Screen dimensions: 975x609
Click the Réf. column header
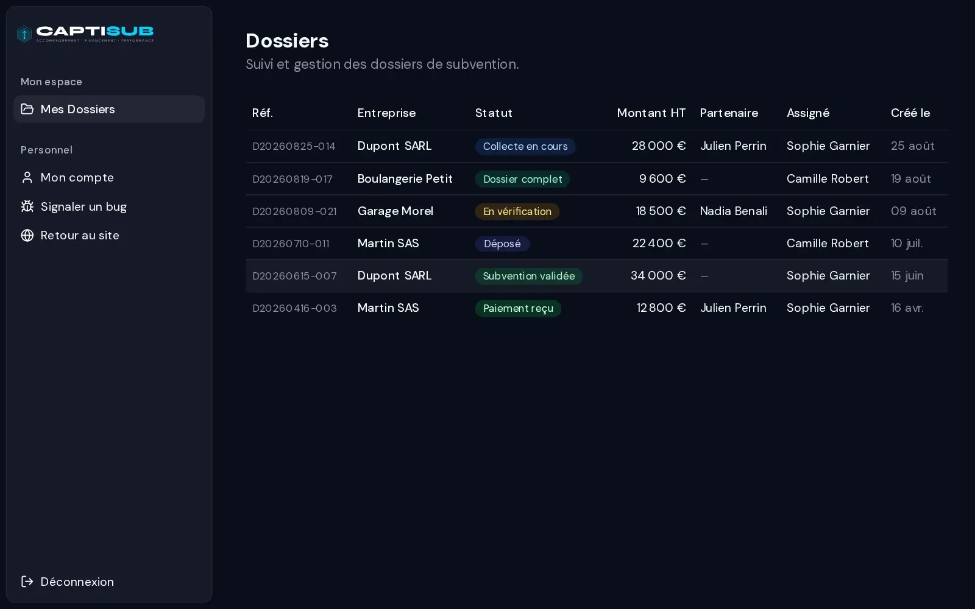pyautogui.click(x=263, y=113)
